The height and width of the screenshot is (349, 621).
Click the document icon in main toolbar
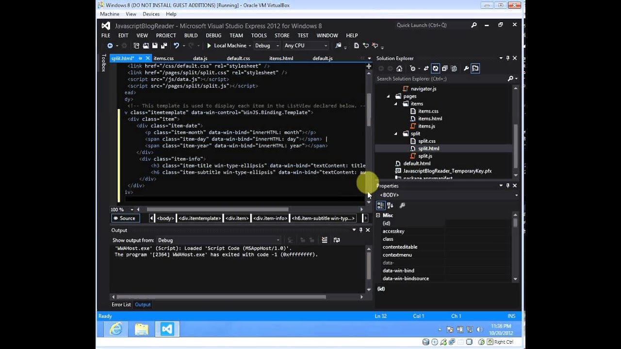tap(357, 46)
